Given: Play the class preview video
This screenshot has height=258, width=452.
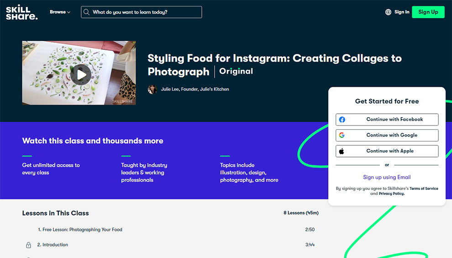Looking at the screenshot, I should click(81, 75).
